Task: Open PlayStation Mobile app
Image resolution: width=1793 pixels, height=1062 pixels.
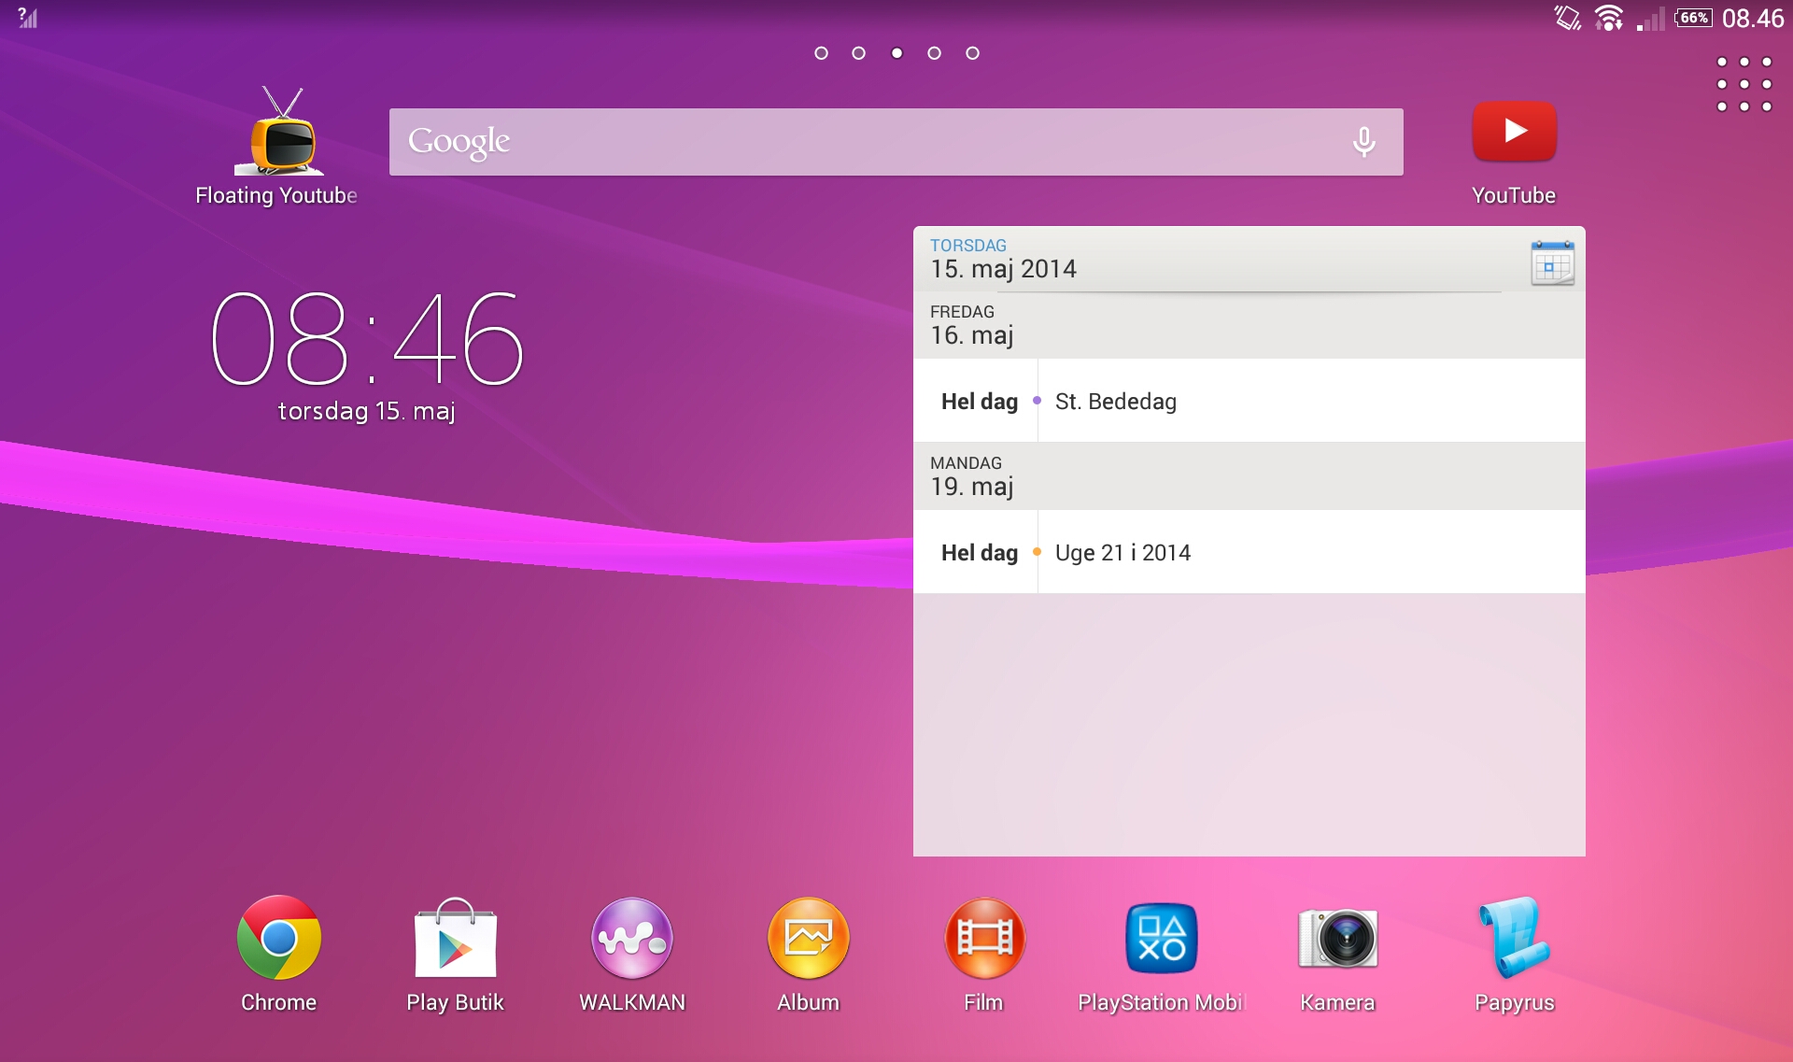Action: (1161, 940)
